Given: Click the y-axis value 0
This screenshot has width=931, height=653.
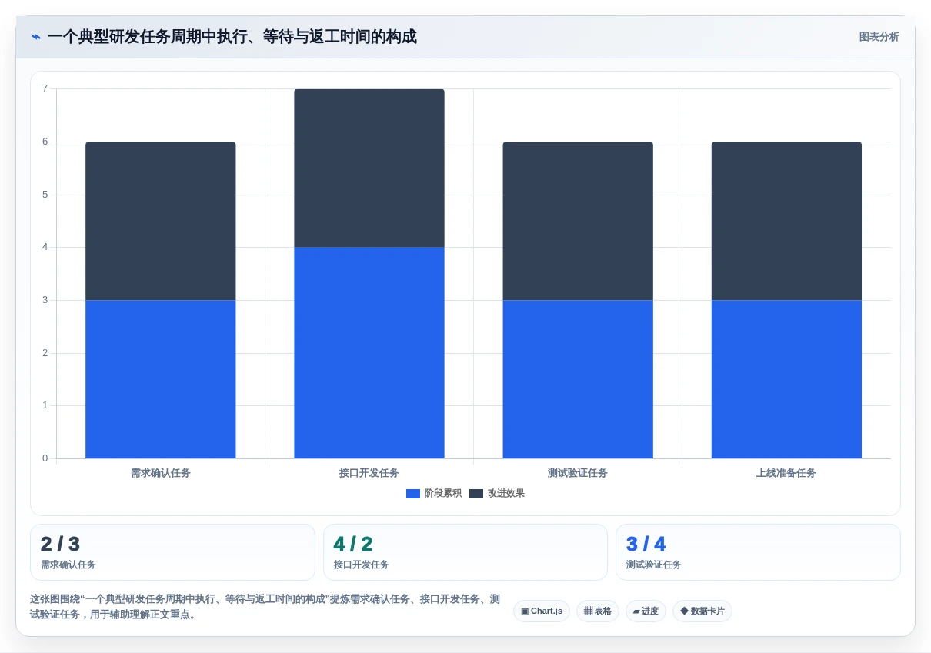Looking at the screenshot, I should [45, 458].
